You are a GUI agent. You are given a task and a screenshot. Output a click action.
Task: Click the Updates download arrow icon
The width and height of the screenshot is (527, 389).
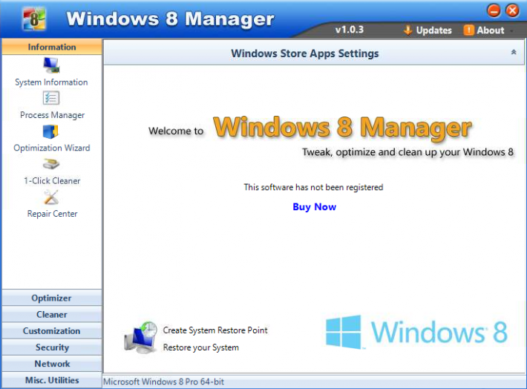pos(407,30)
